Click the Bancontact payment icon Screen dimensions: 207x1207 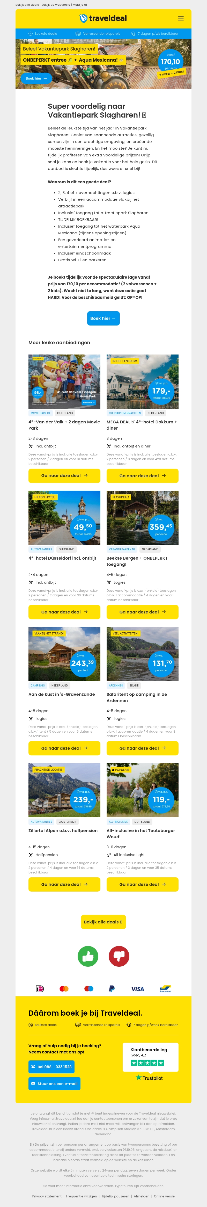click(165, 1001)
